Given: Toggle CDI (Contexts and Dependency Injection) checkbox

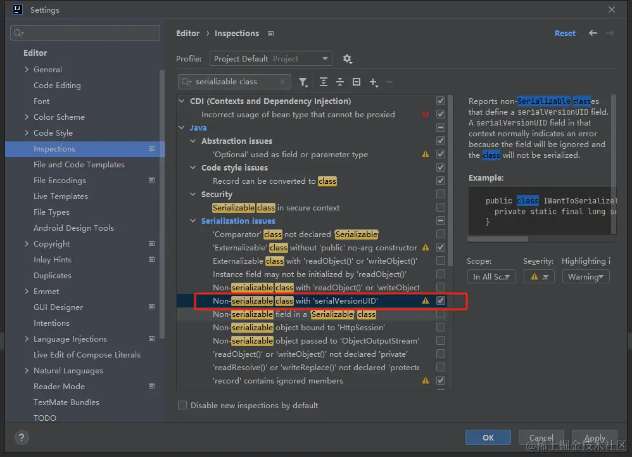Looking at the screenshot, I should 441,101.
